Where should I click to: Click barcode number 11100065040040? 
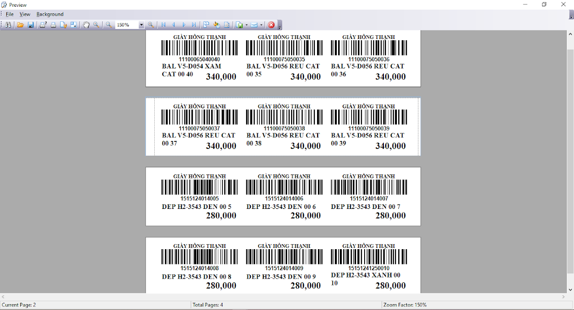(x=200, y=59)
